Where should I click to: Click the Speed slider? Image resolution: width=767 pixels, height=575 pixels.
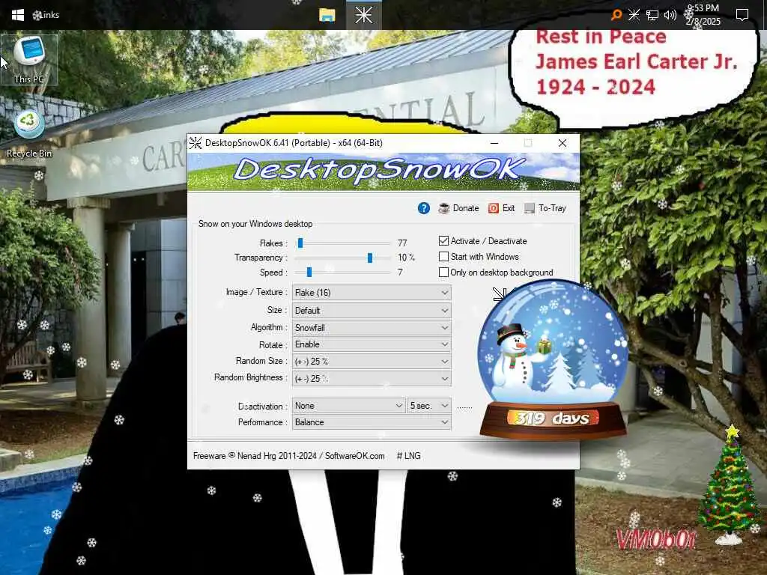pos(343,272)
